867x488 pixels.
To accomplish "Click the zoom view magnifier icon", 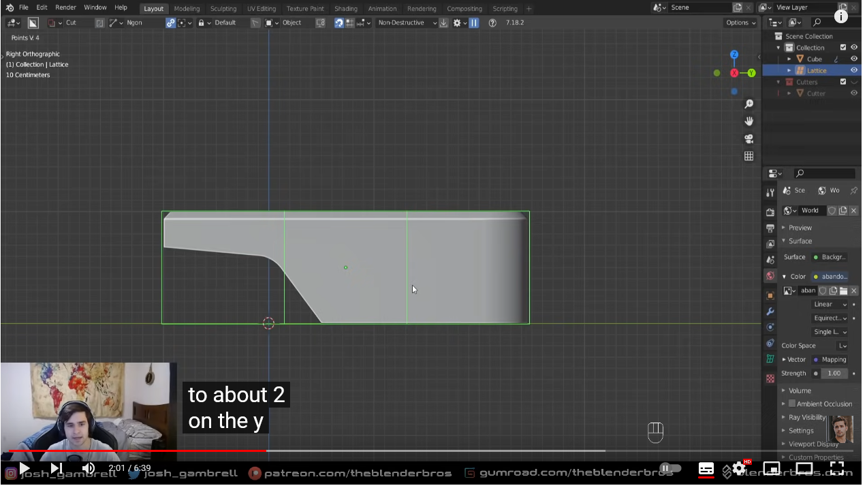I will (748, 104).
